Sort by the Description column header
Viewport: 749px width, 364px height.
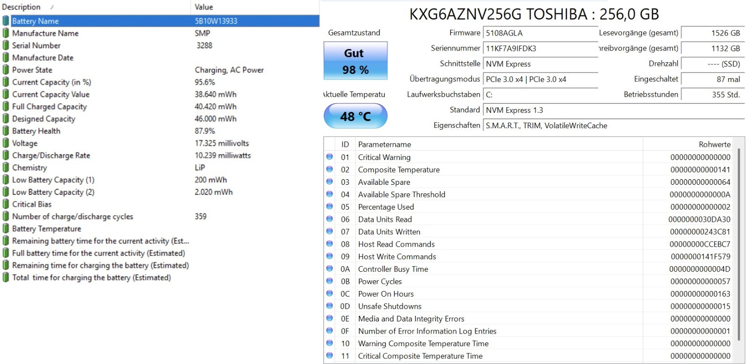click(95, 7)
